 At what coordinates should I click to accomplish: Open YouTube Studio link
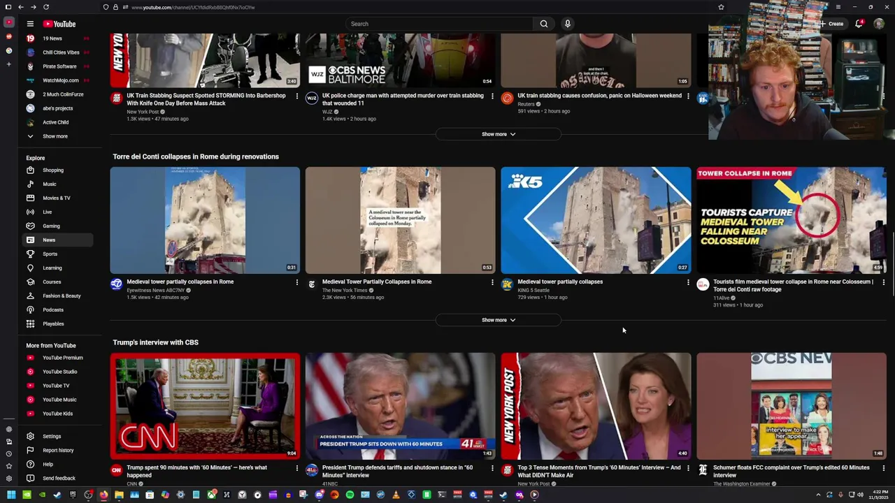57,372
